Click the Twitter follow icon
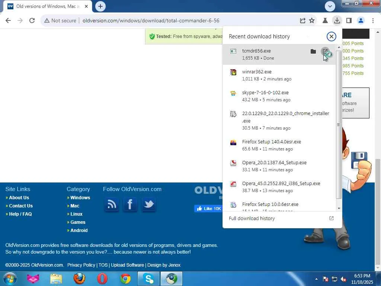 click(x=148, y=204)
